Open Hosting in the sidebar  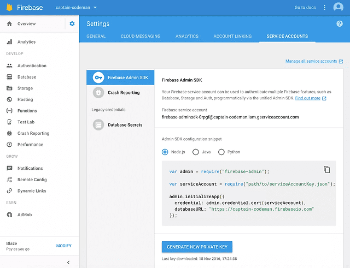click(x=25, y=99)
